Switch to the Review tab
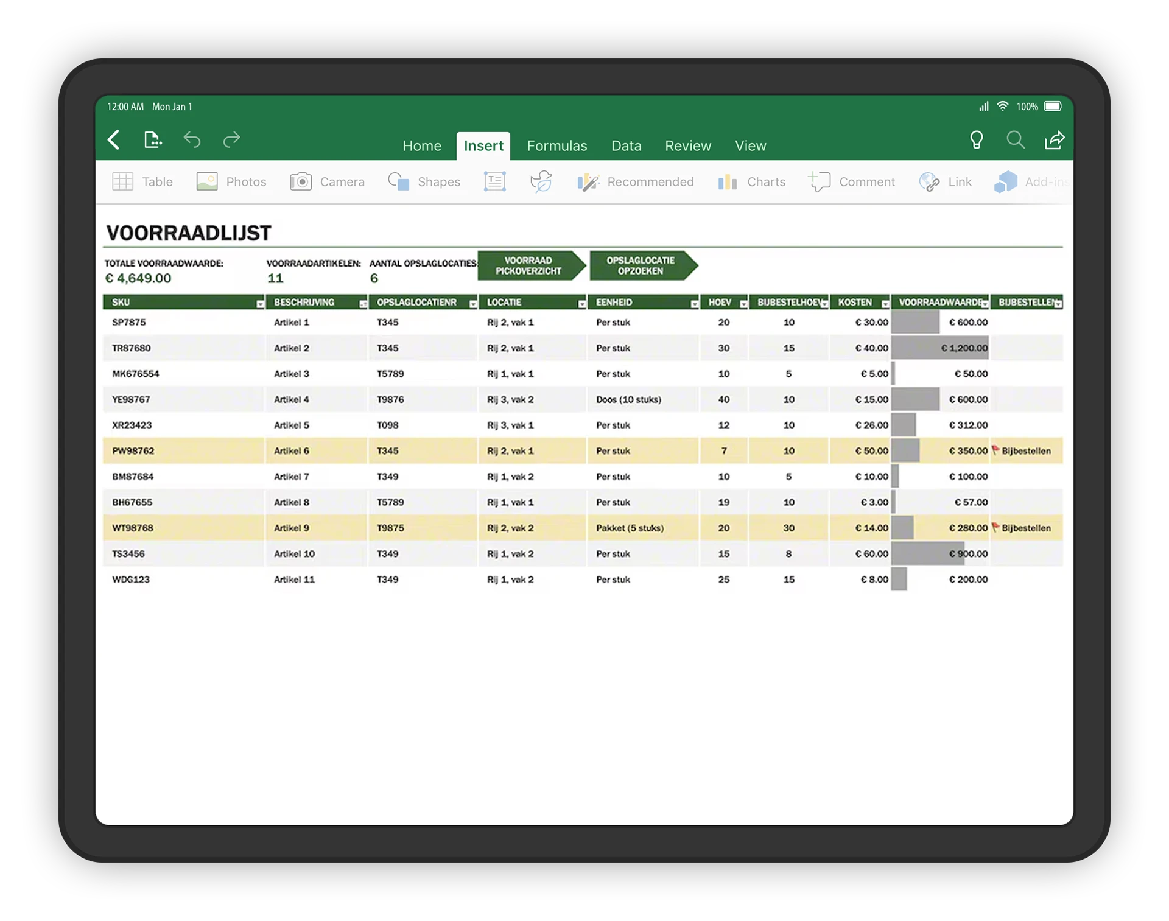 (x=688, y=145)
